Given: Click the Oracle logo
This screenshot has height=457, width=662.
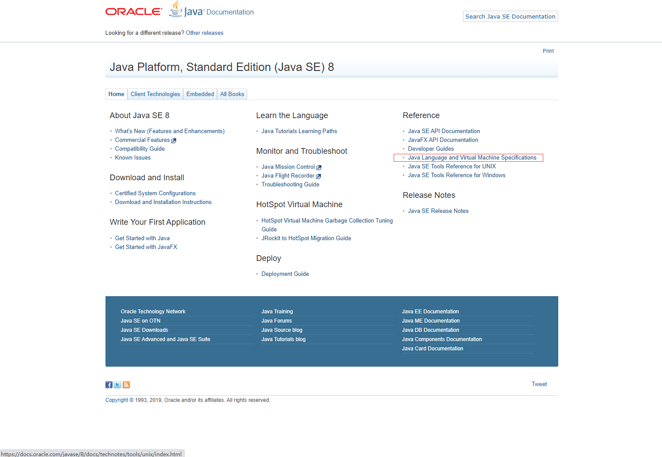Looking at the screenshot, I should 134,11.
